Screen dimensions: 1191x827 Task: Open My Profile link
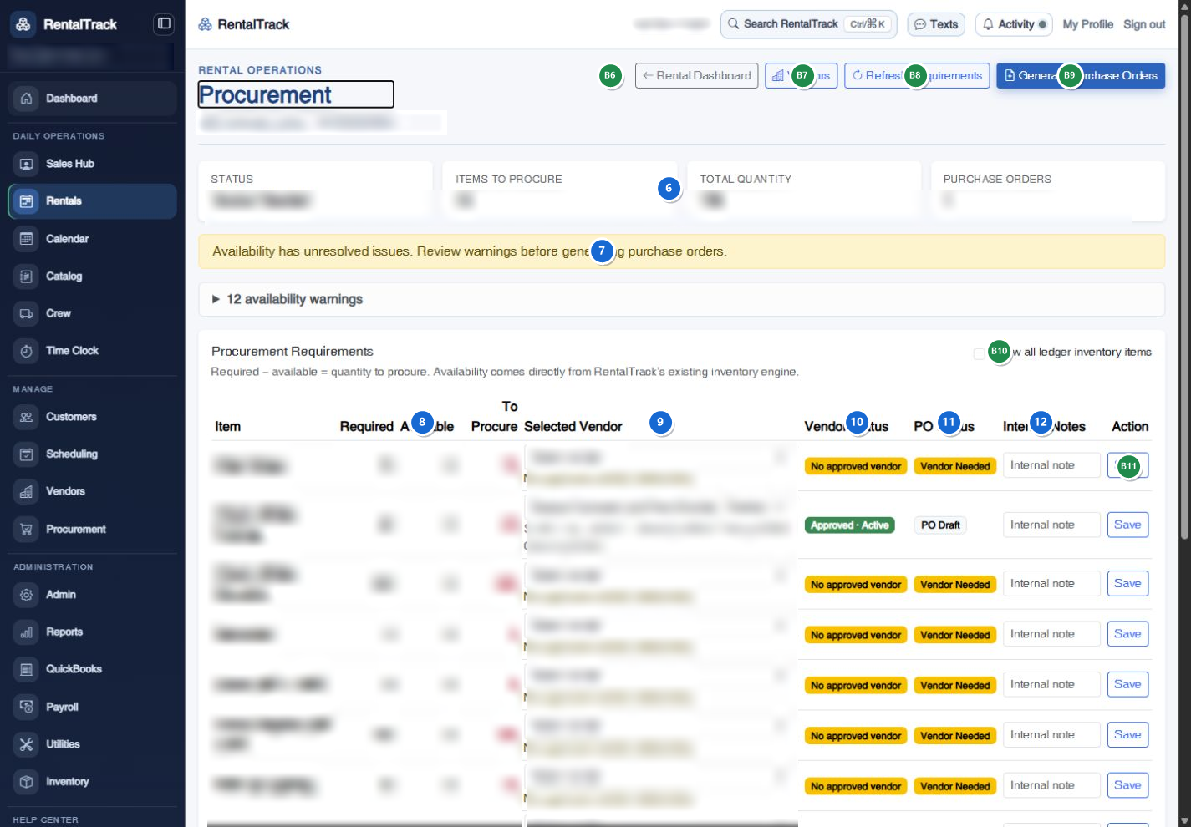tap(1087, 24)
